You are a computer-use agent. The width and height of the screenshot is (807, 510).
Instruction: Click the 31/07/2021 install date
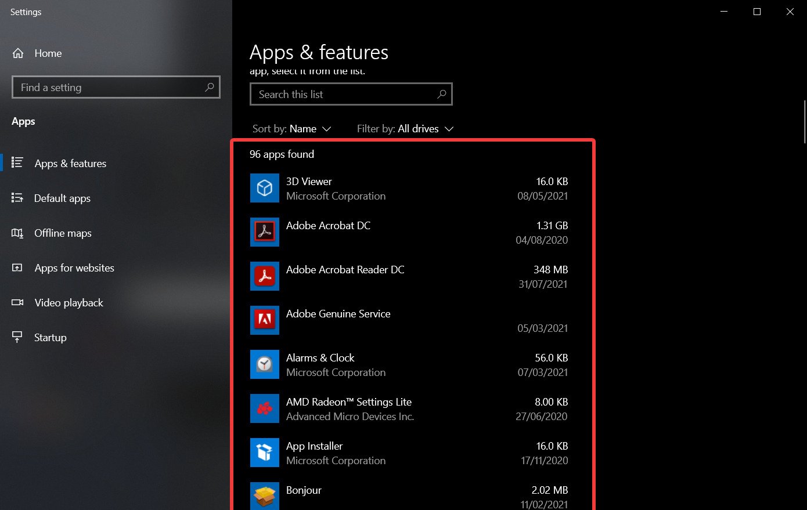pos(543,284)
